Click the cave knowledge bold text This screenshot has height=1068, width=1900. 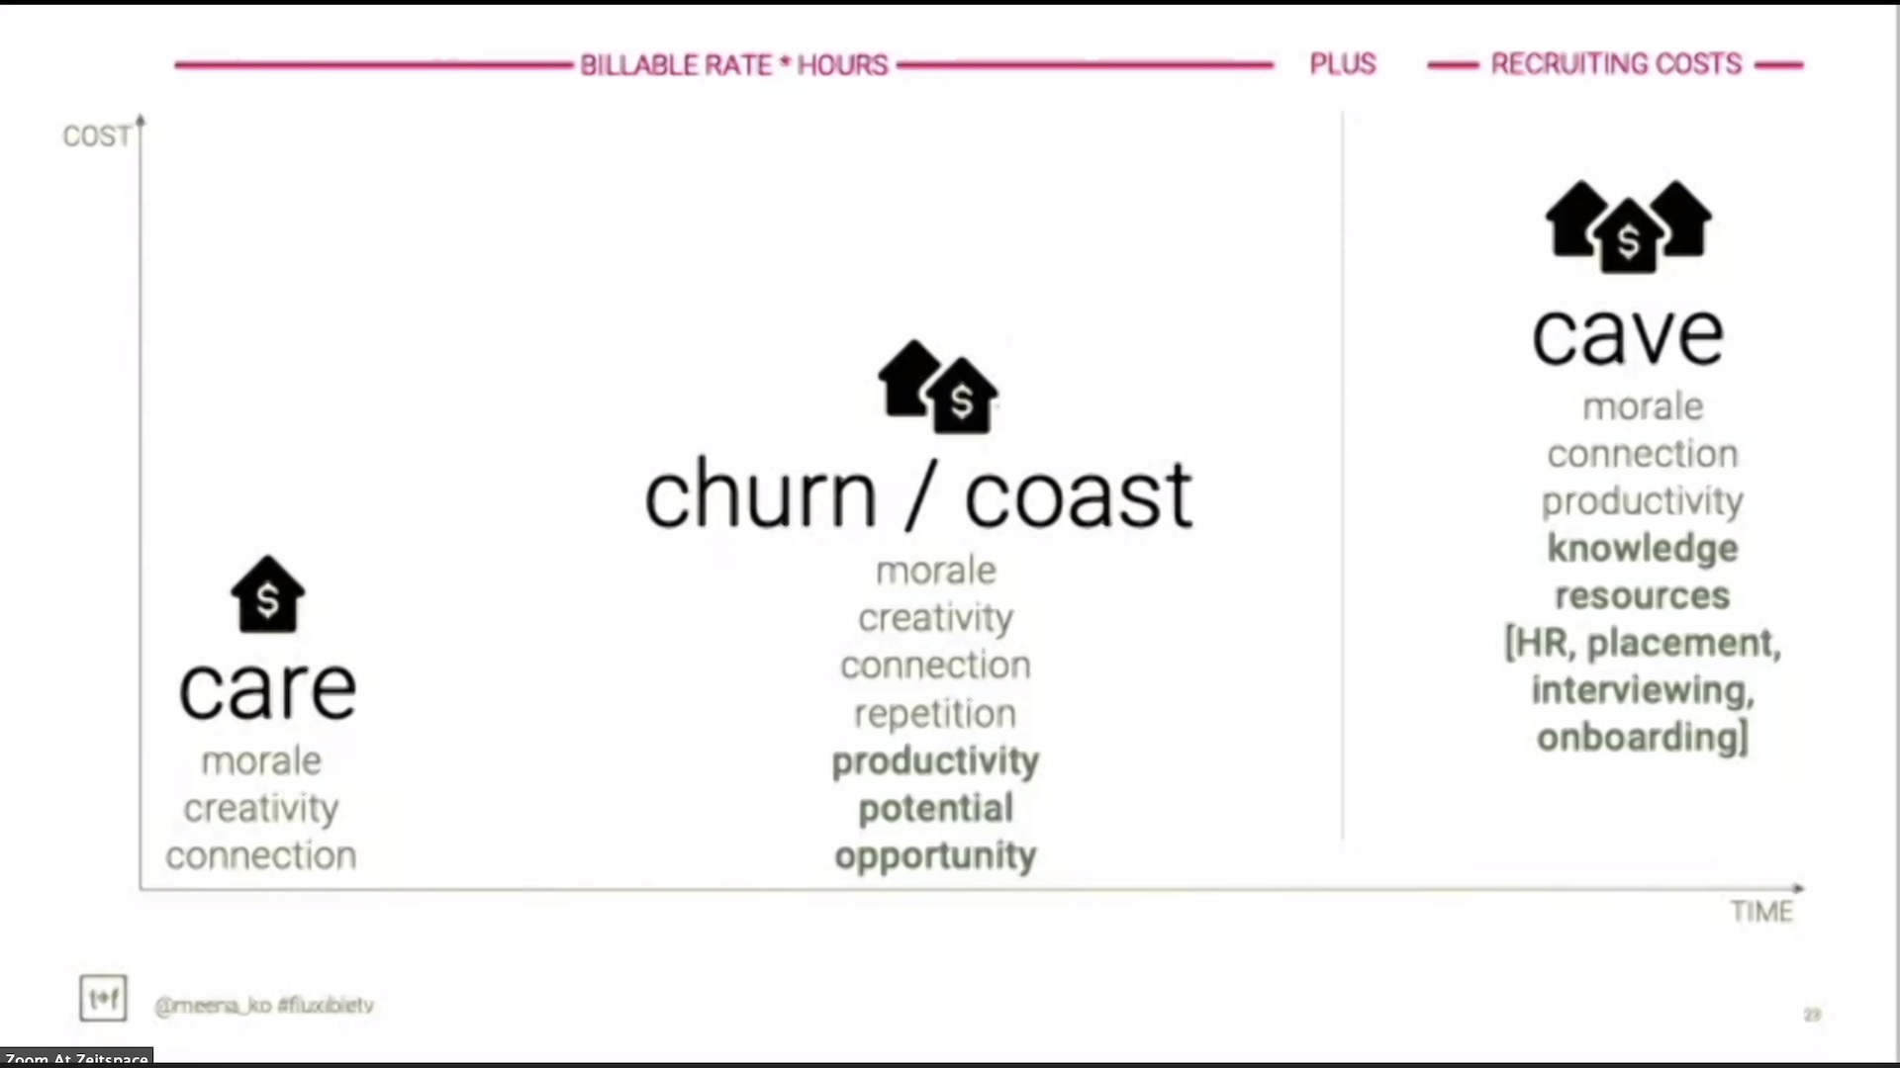pos(1642,545)
